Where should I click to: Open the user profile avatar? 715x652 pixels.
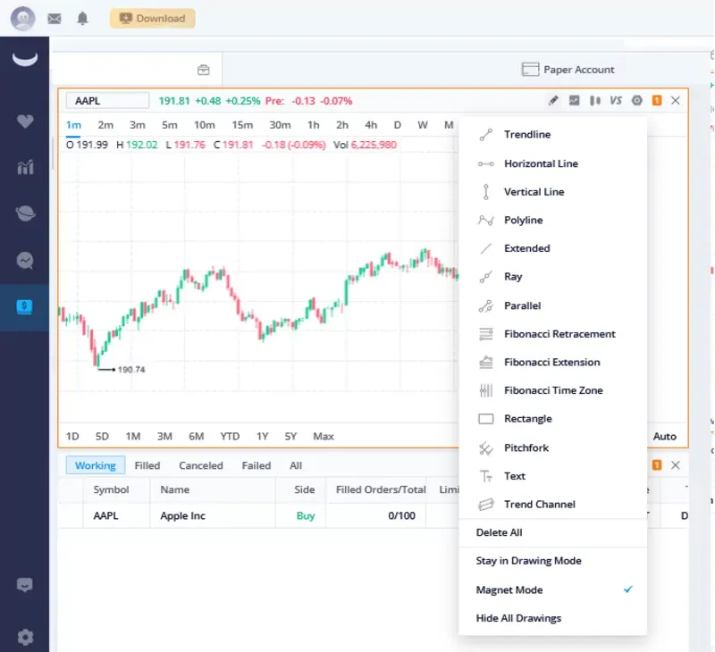(x=23, y=19)
